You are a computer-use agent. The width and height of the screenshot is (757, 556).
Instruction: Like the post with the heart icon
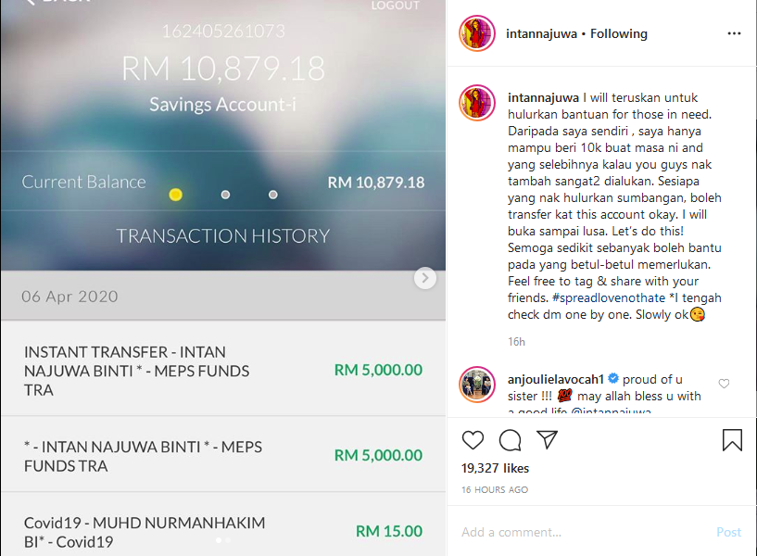[x=473, y=440]
